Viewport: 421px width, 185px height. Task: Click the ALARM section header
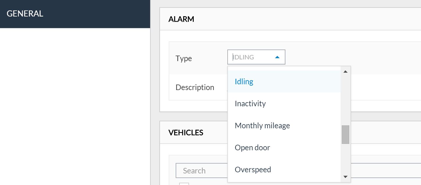click(181, 19)
